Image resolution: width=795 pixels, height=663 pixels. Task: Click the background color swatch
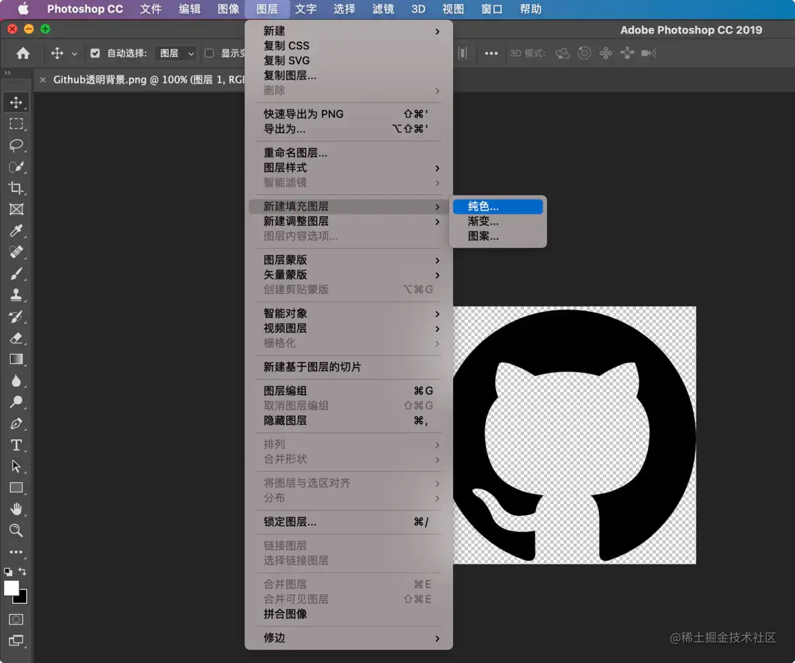[x=23, y=599]
